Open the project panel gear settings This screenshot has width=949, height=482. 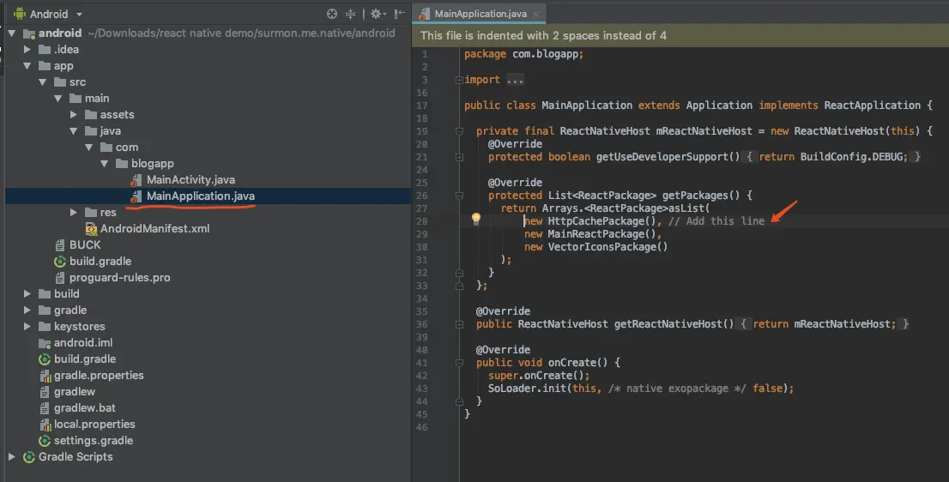377,14
